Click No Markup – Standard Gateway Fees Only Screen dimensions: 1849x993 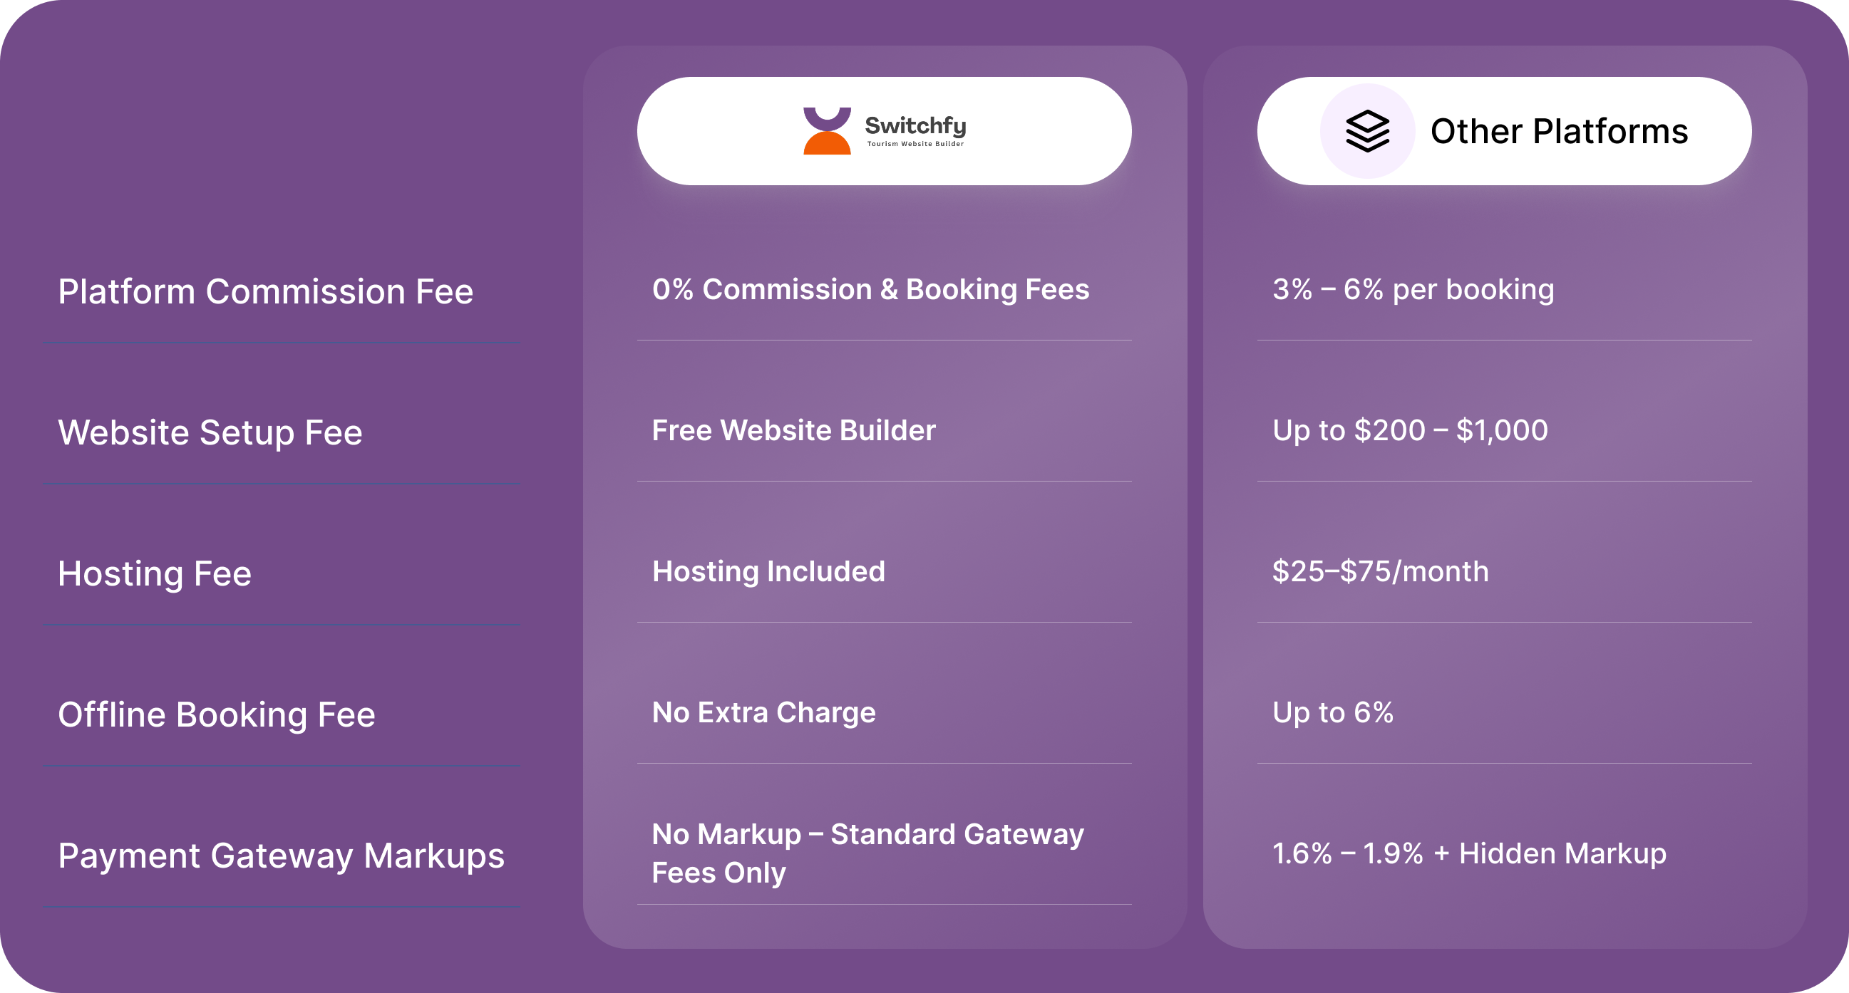[867, 853]
